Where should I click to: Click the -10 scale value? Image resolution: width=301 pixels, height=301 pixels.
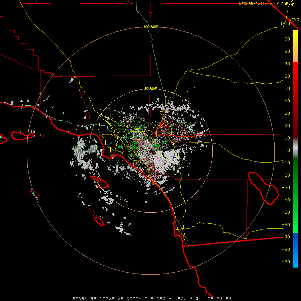click(286, 163)
